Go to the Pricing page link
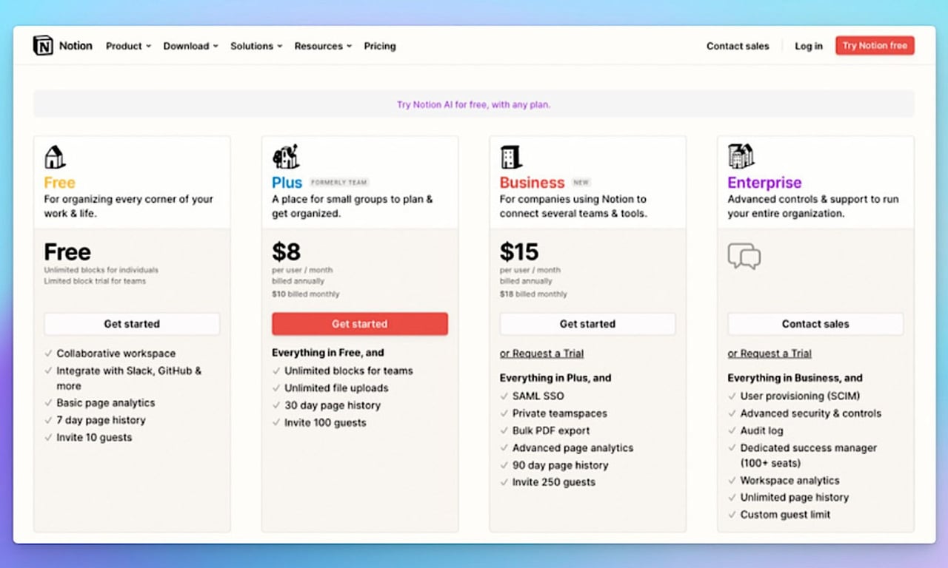This screenshot has width=948, height=568. click(x=380, y=46)
